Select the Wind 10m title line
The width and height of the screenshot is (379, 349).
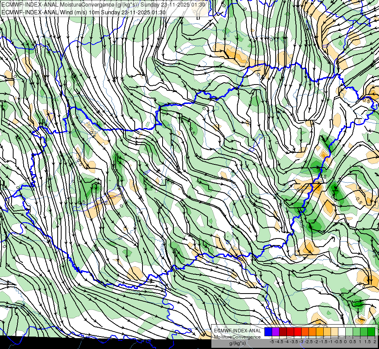(x=84, y=12)
